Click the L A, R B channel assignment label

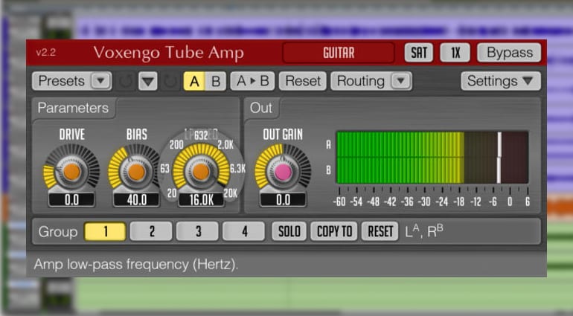(424, 231)
